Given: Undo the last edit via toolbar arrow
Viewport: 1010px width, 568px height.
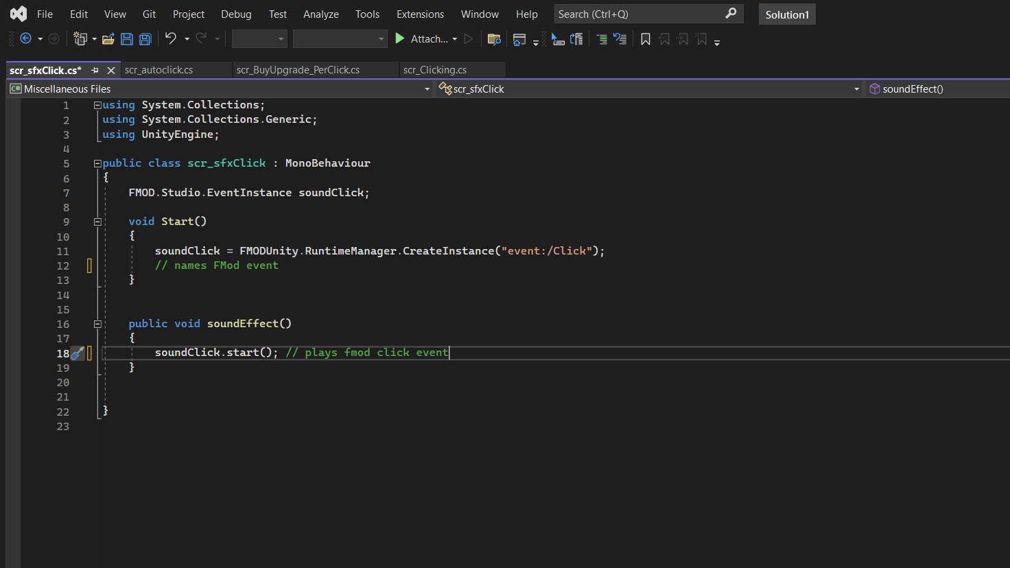Looking at the screenshot, I should [x=171, y=39].
